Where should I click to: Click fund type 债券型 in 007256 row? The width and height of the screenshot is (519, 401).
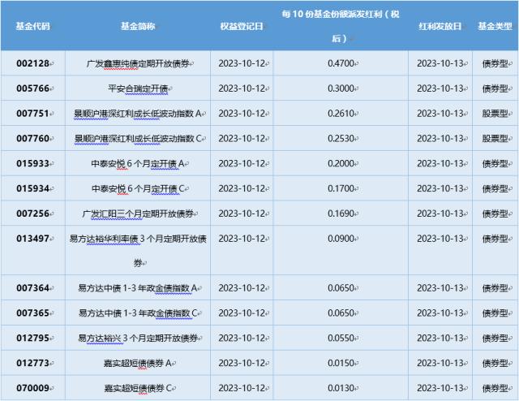click(495, 213)
